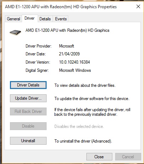
Task: Click the roll back description text
Action: coord(92,112)
